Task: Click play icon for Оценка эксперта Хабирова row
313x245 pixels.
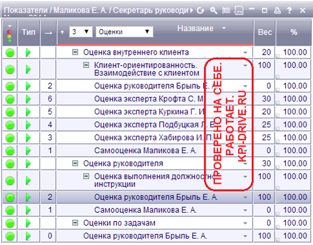Action: pyautogui.click(x=28, y=138)
